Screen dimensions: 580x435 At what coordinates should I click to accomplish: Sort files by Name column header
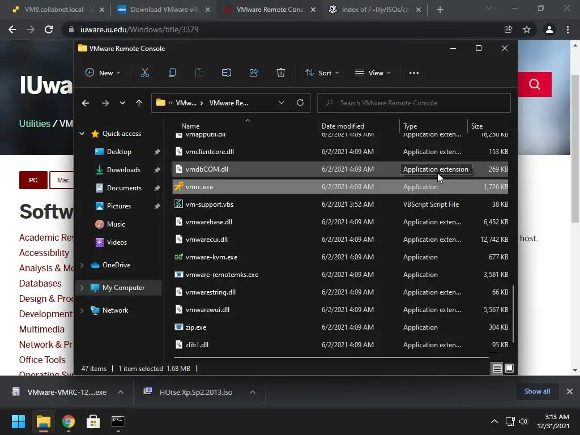[x=190, y=126]
